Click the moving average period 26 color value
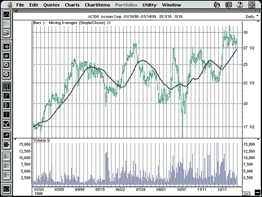The height and width of the screenshot is (197, 262). (x=109, y=23)
